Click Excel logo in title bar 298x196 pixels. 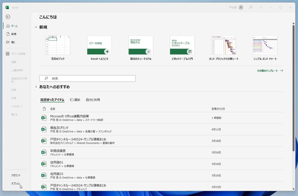click(7, 7)
